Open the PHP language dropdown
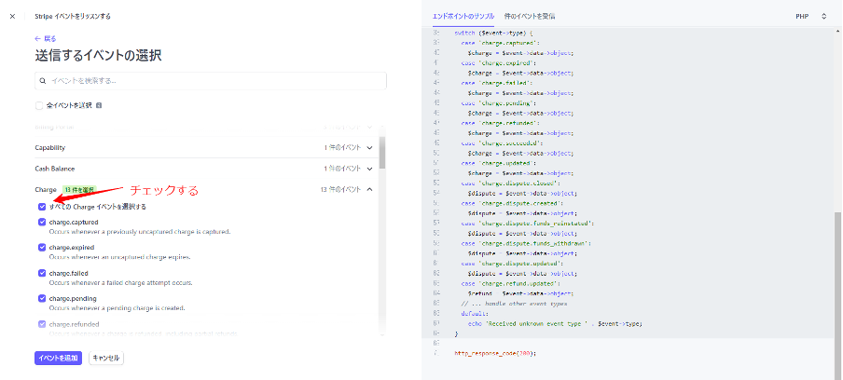843x380 pixels. pyautogui.click(x=810, y=17)
